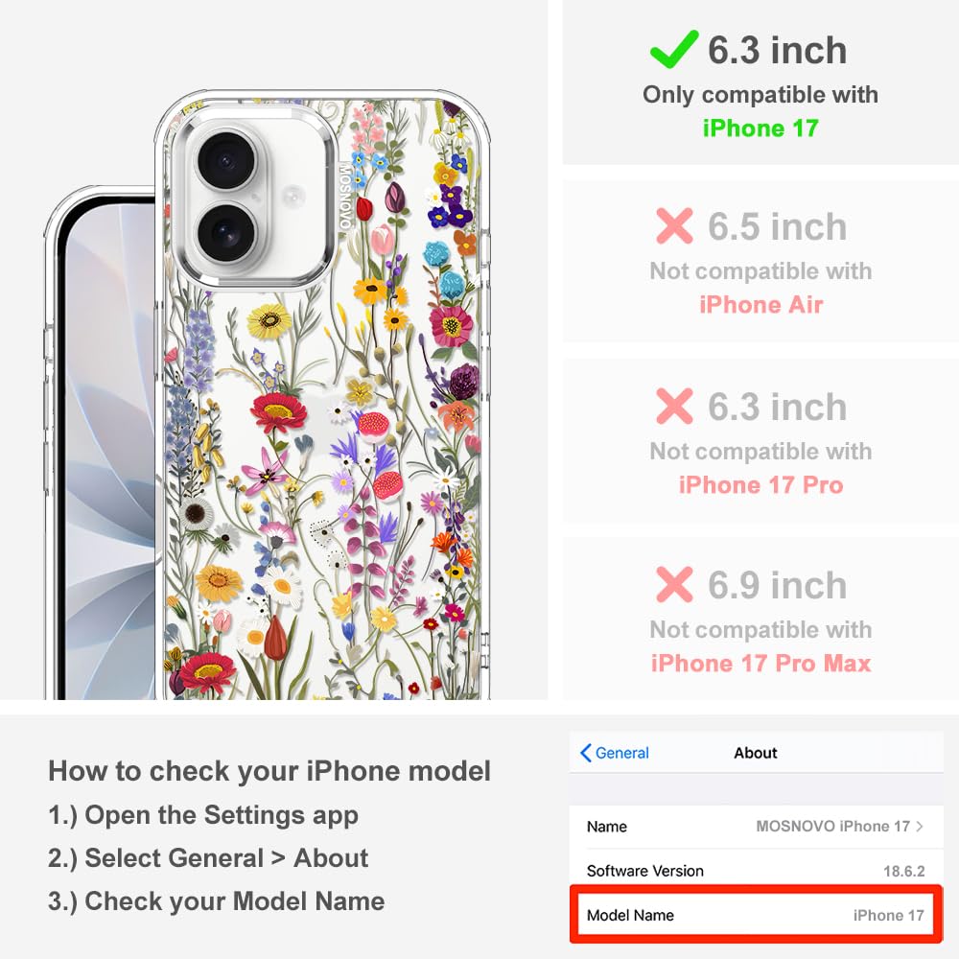The image size is (959, 959).
Task: Tap the back chevron beside General
Action: pos(585,753)
